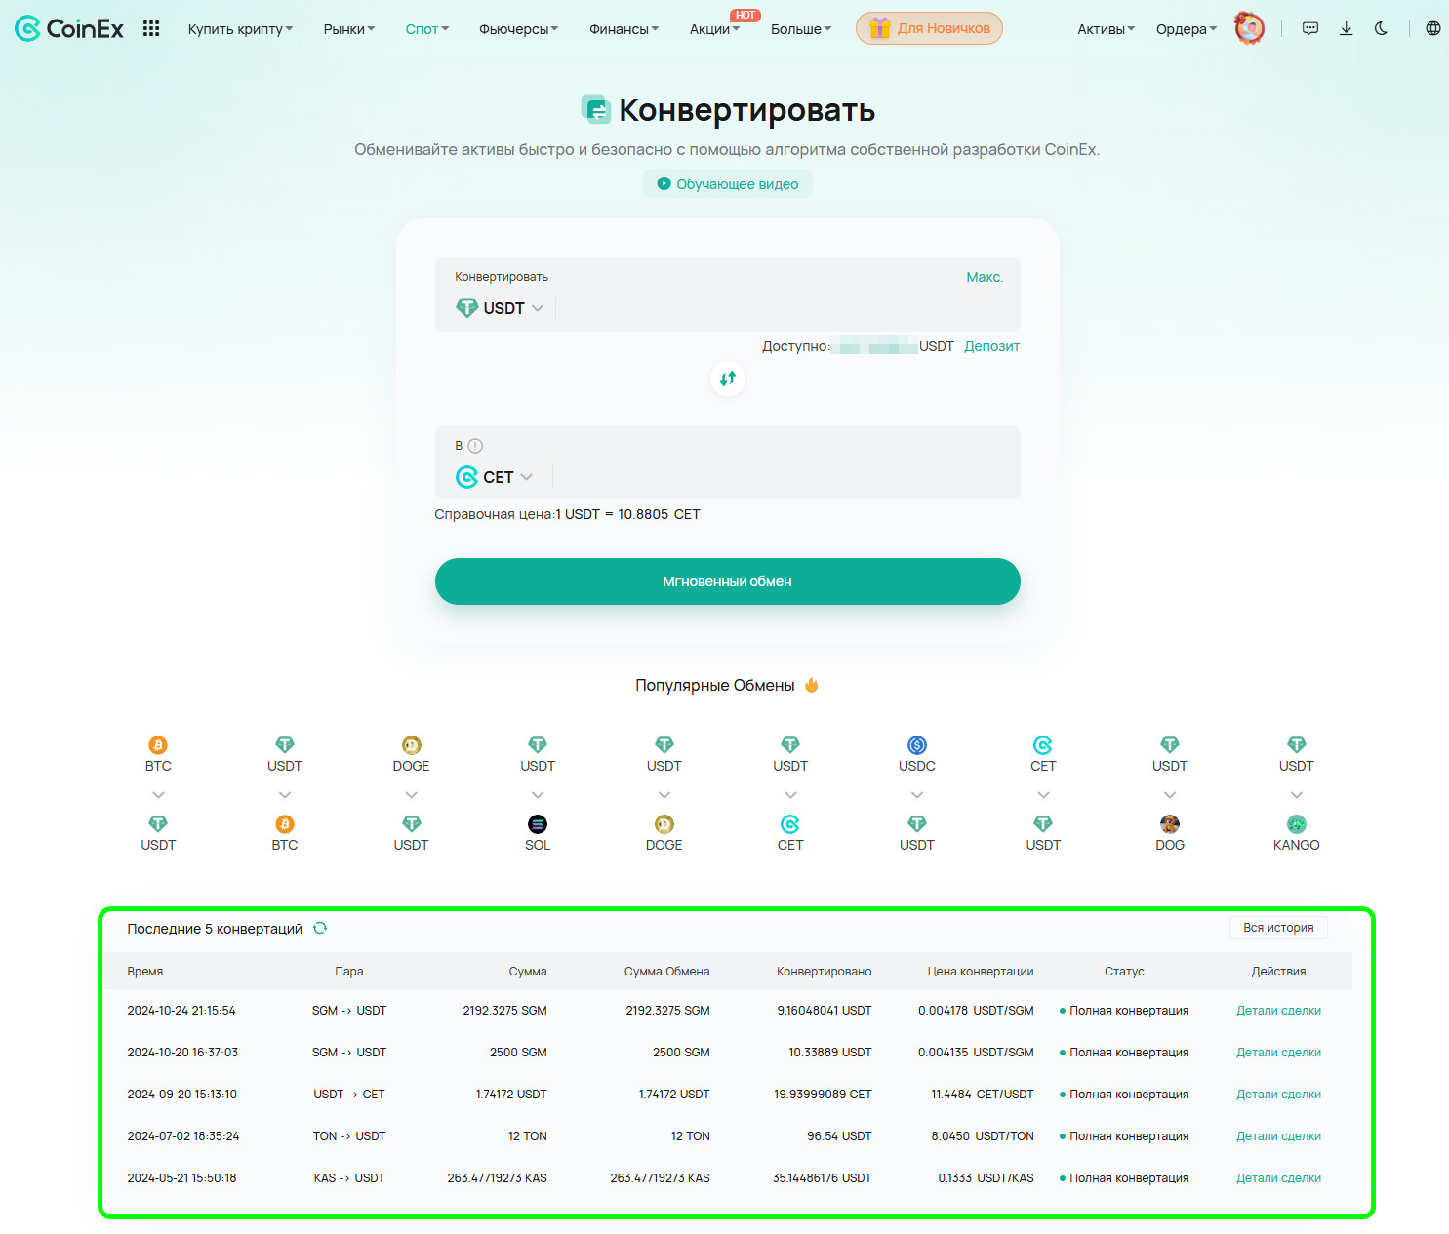Play the Обучающее видео tutorial
This screenshot has width=1449, height=1234.
coord(727,183)
